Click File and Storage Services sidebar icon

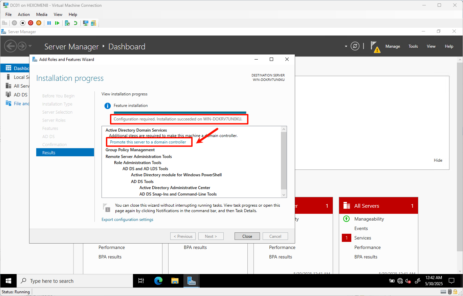click(x=8, y=104)
